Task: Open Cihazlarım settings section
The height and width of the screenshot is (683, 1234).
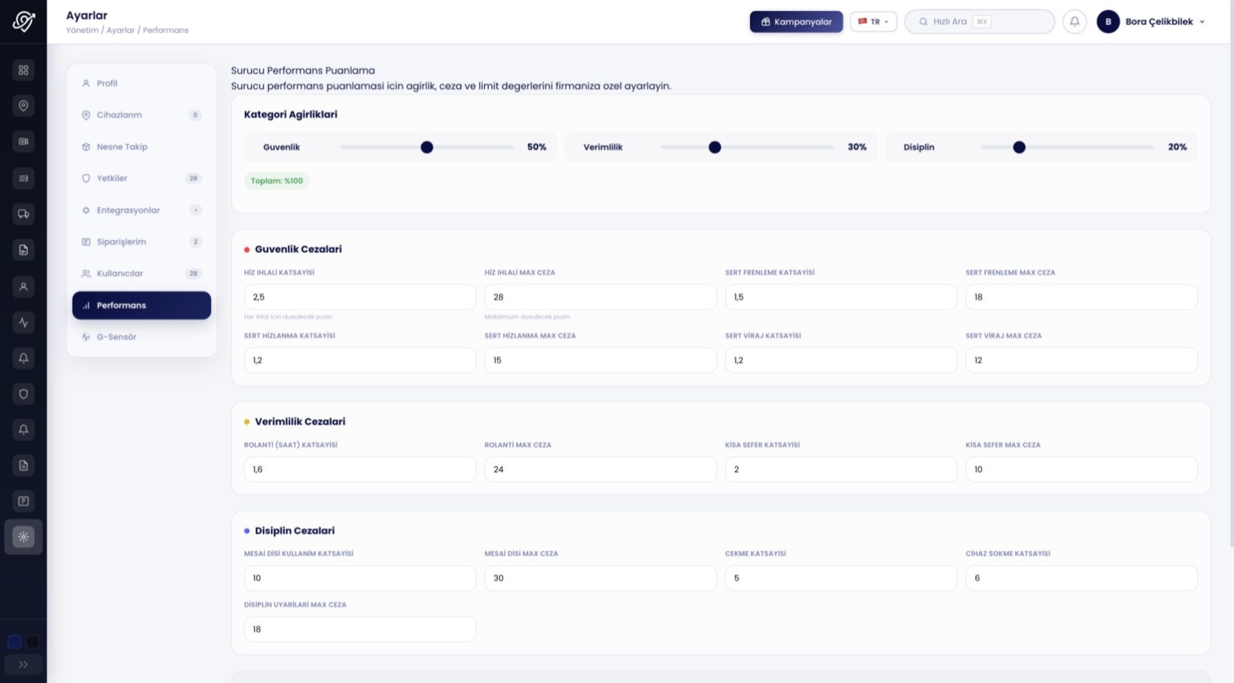Action: click(141, 115)
